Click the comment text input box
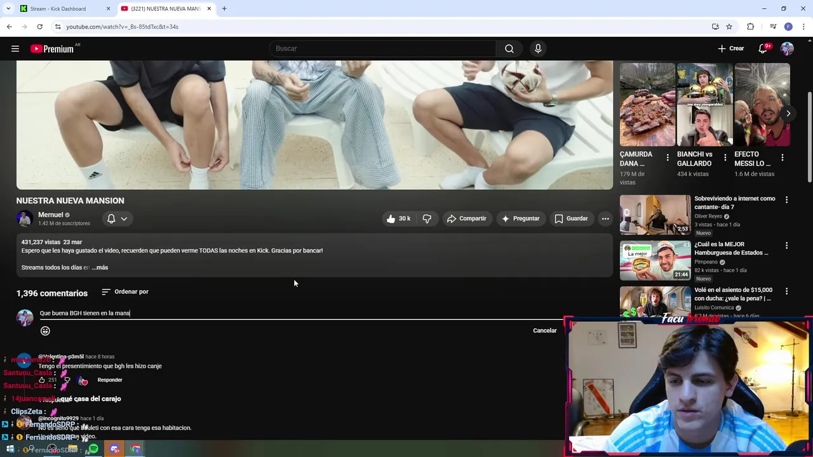 (300, 313)
